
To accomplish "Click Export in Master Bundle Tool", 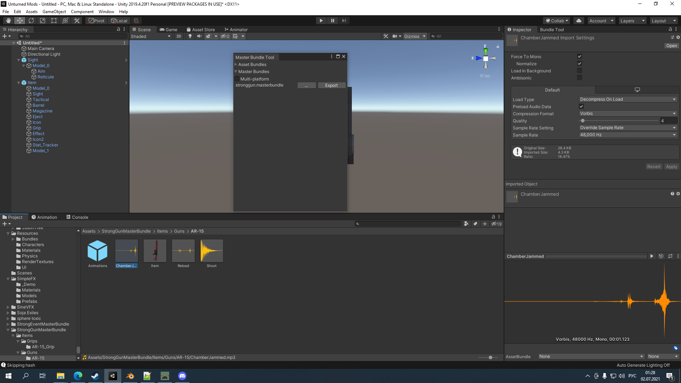I will tap(331, 85).
